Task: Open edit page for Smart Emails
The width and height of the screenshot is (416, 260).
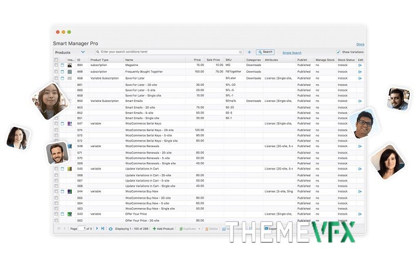Action: [360, 101]
